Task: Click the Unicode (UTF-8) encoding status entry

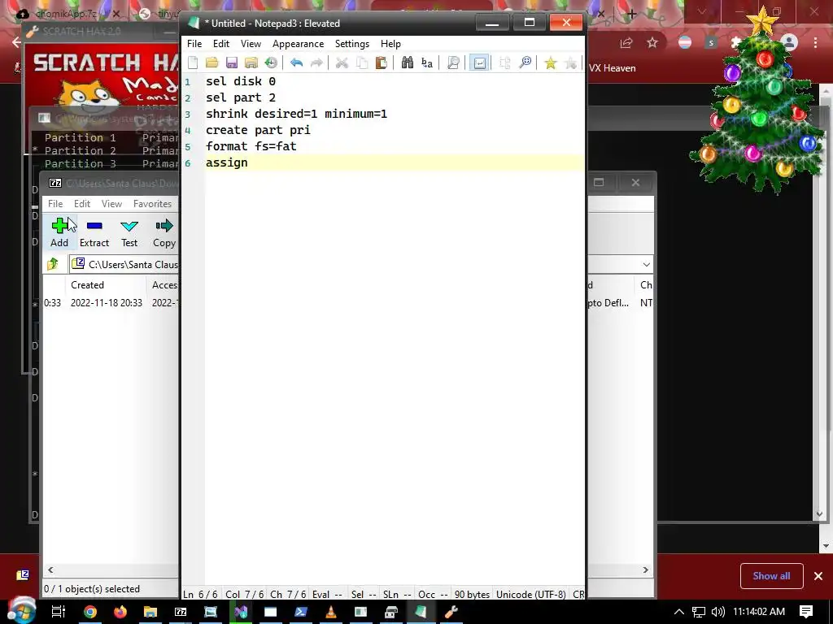Action: (530, 594)
